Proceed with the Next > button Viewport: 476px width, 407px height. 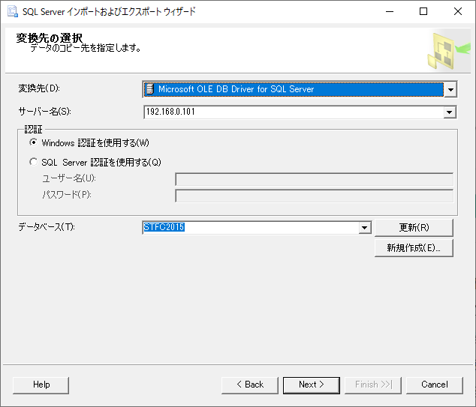[x=312, y=385]
